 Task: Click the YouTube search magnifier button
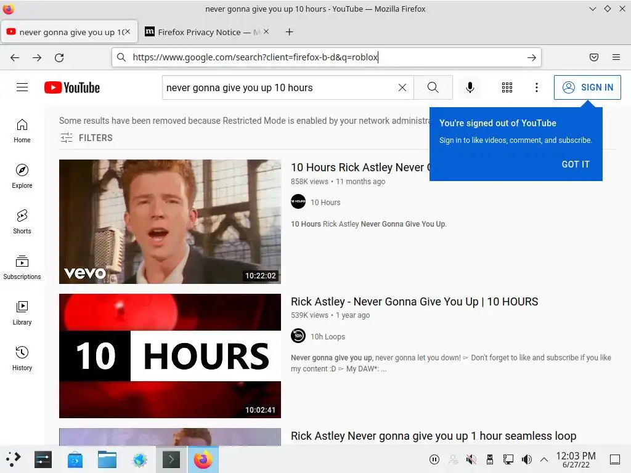433,87
